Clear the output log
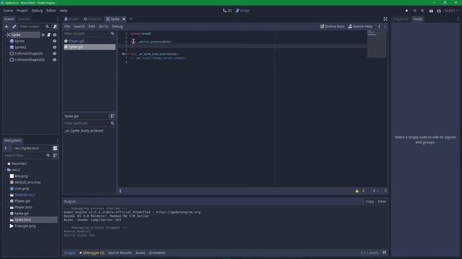 point(382,201)
